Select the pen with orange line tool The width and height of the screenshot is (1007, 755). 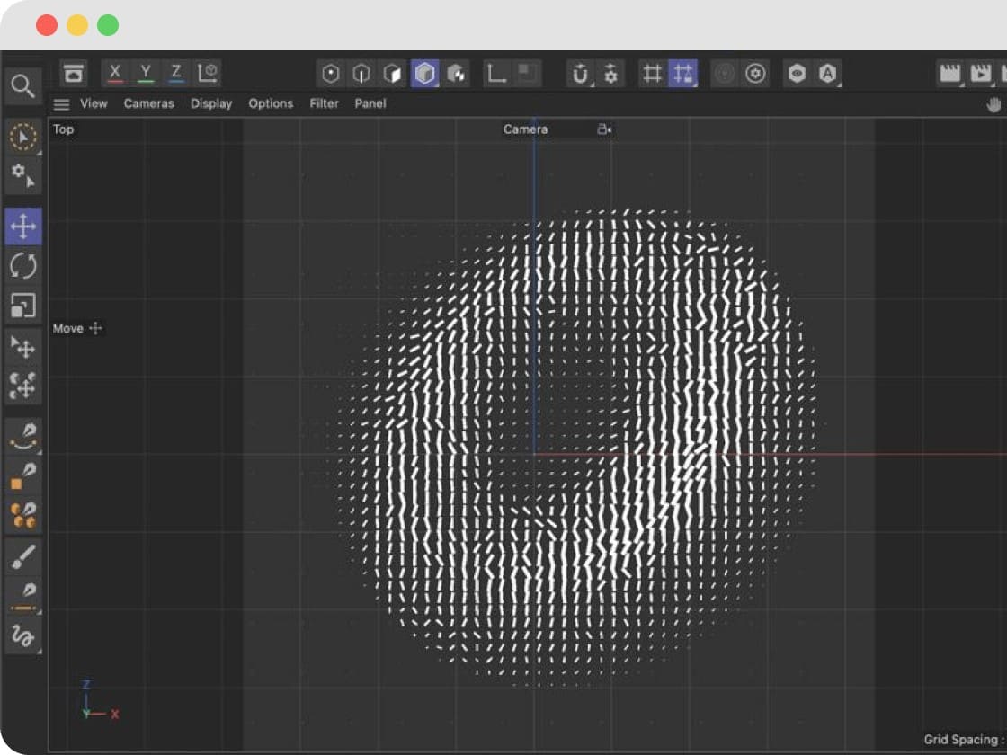[x=23, y=597]
